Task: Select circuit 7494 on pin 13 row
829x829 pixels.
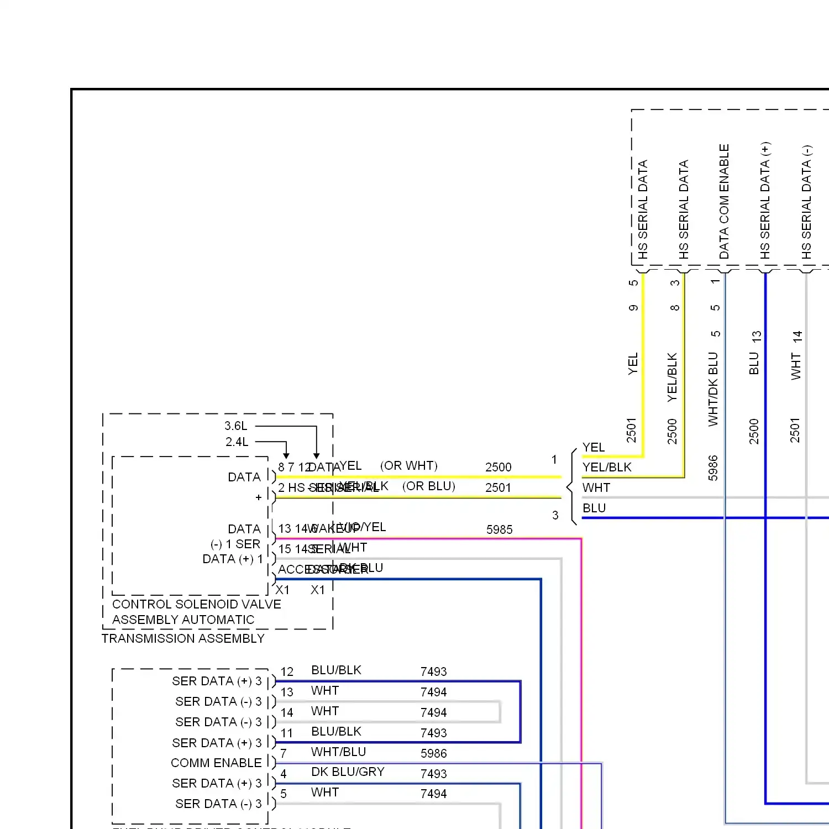Action: click(433, 692)
